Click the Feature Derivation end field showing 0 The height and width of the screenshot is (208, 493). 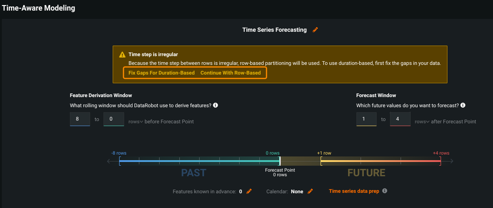point(114,119)
